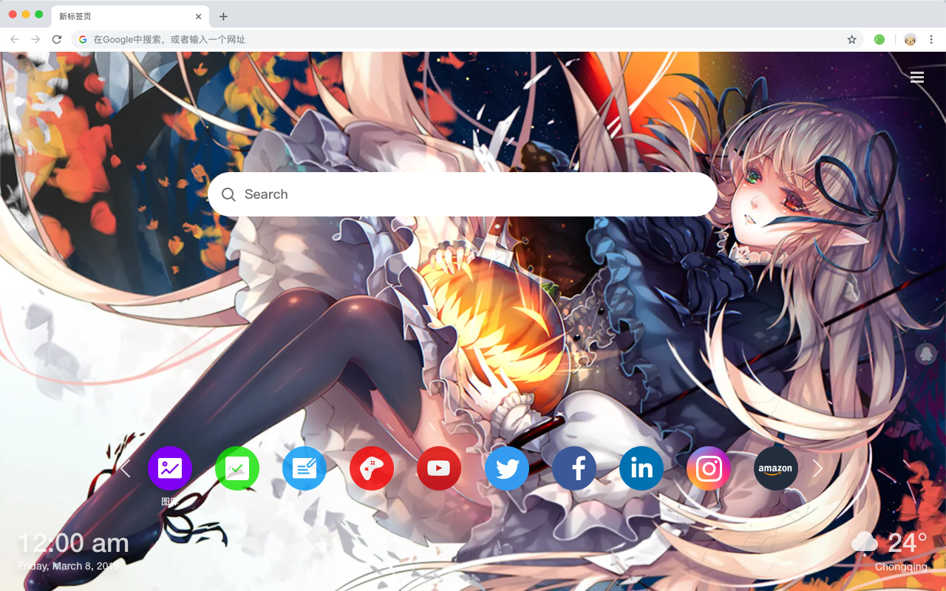946x591 pixels.
Task: Click the notification bell icon
Action: tap(925, 354)
